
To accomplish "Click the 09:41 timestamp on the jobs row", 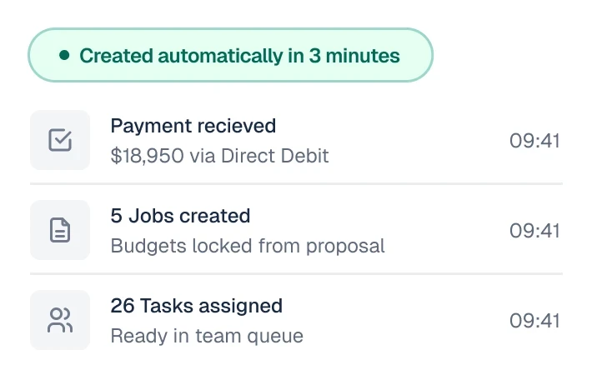I will 534,230.
